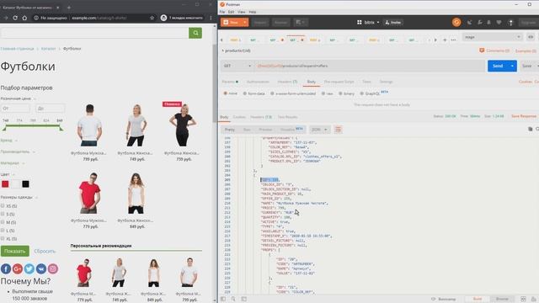The width and height of the screenshot is (539, 303).
Task: Open Postman File menu
Action: coord(222,12)
